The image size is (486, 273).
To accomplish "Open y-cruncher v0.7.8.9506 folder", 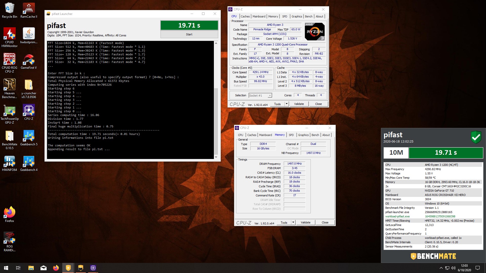I will (29, 88).
